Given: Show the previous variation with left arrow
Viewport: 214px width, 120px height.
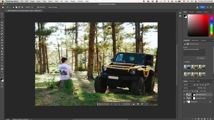Looking at the screenshot, I should click(111, 104).
